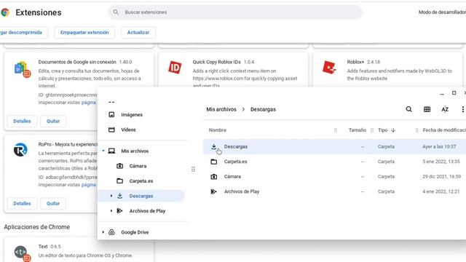466x262 pixels.
Task: Select the Archivos de Play row
Action: coord(334,191)
